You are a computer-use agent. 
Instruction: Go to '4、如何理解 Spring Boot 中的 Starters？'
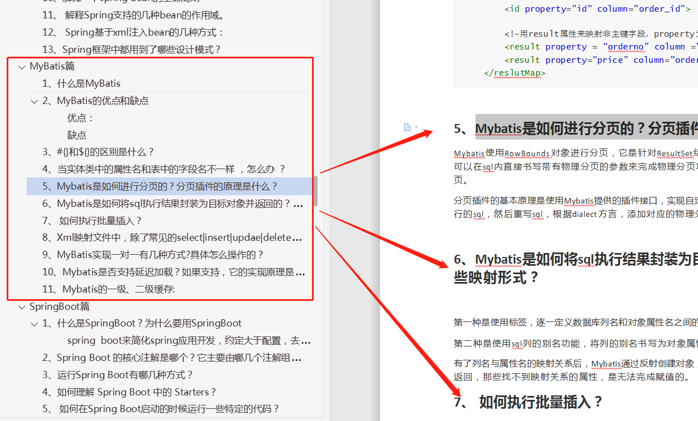[x=129, y=392]
